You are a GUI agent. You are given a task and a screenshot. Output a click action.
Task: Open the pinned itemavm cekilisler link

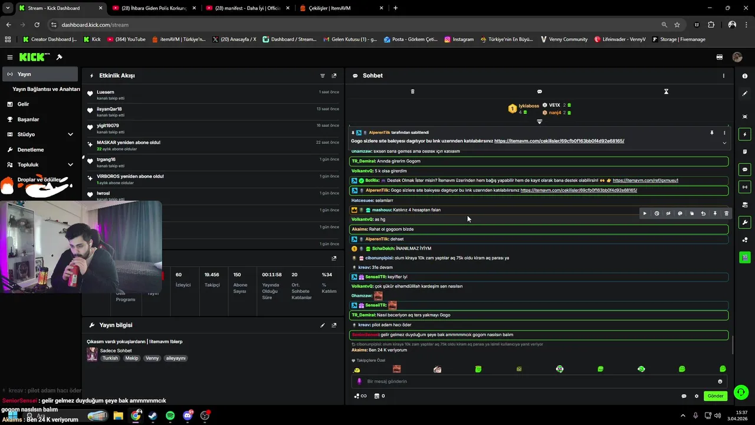pos(559,141)
